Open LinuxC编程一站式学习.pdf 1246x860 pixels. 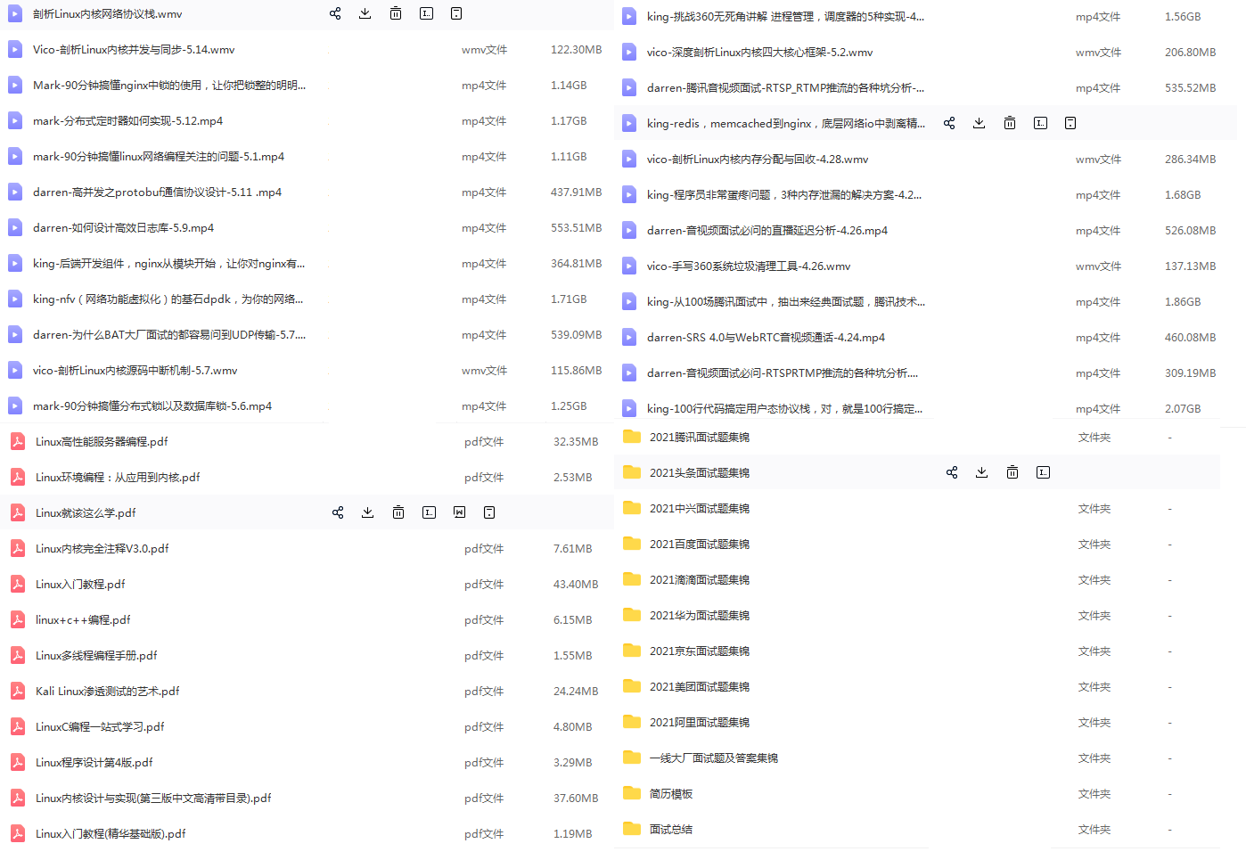pyautogui.click(x=100, y=726)
